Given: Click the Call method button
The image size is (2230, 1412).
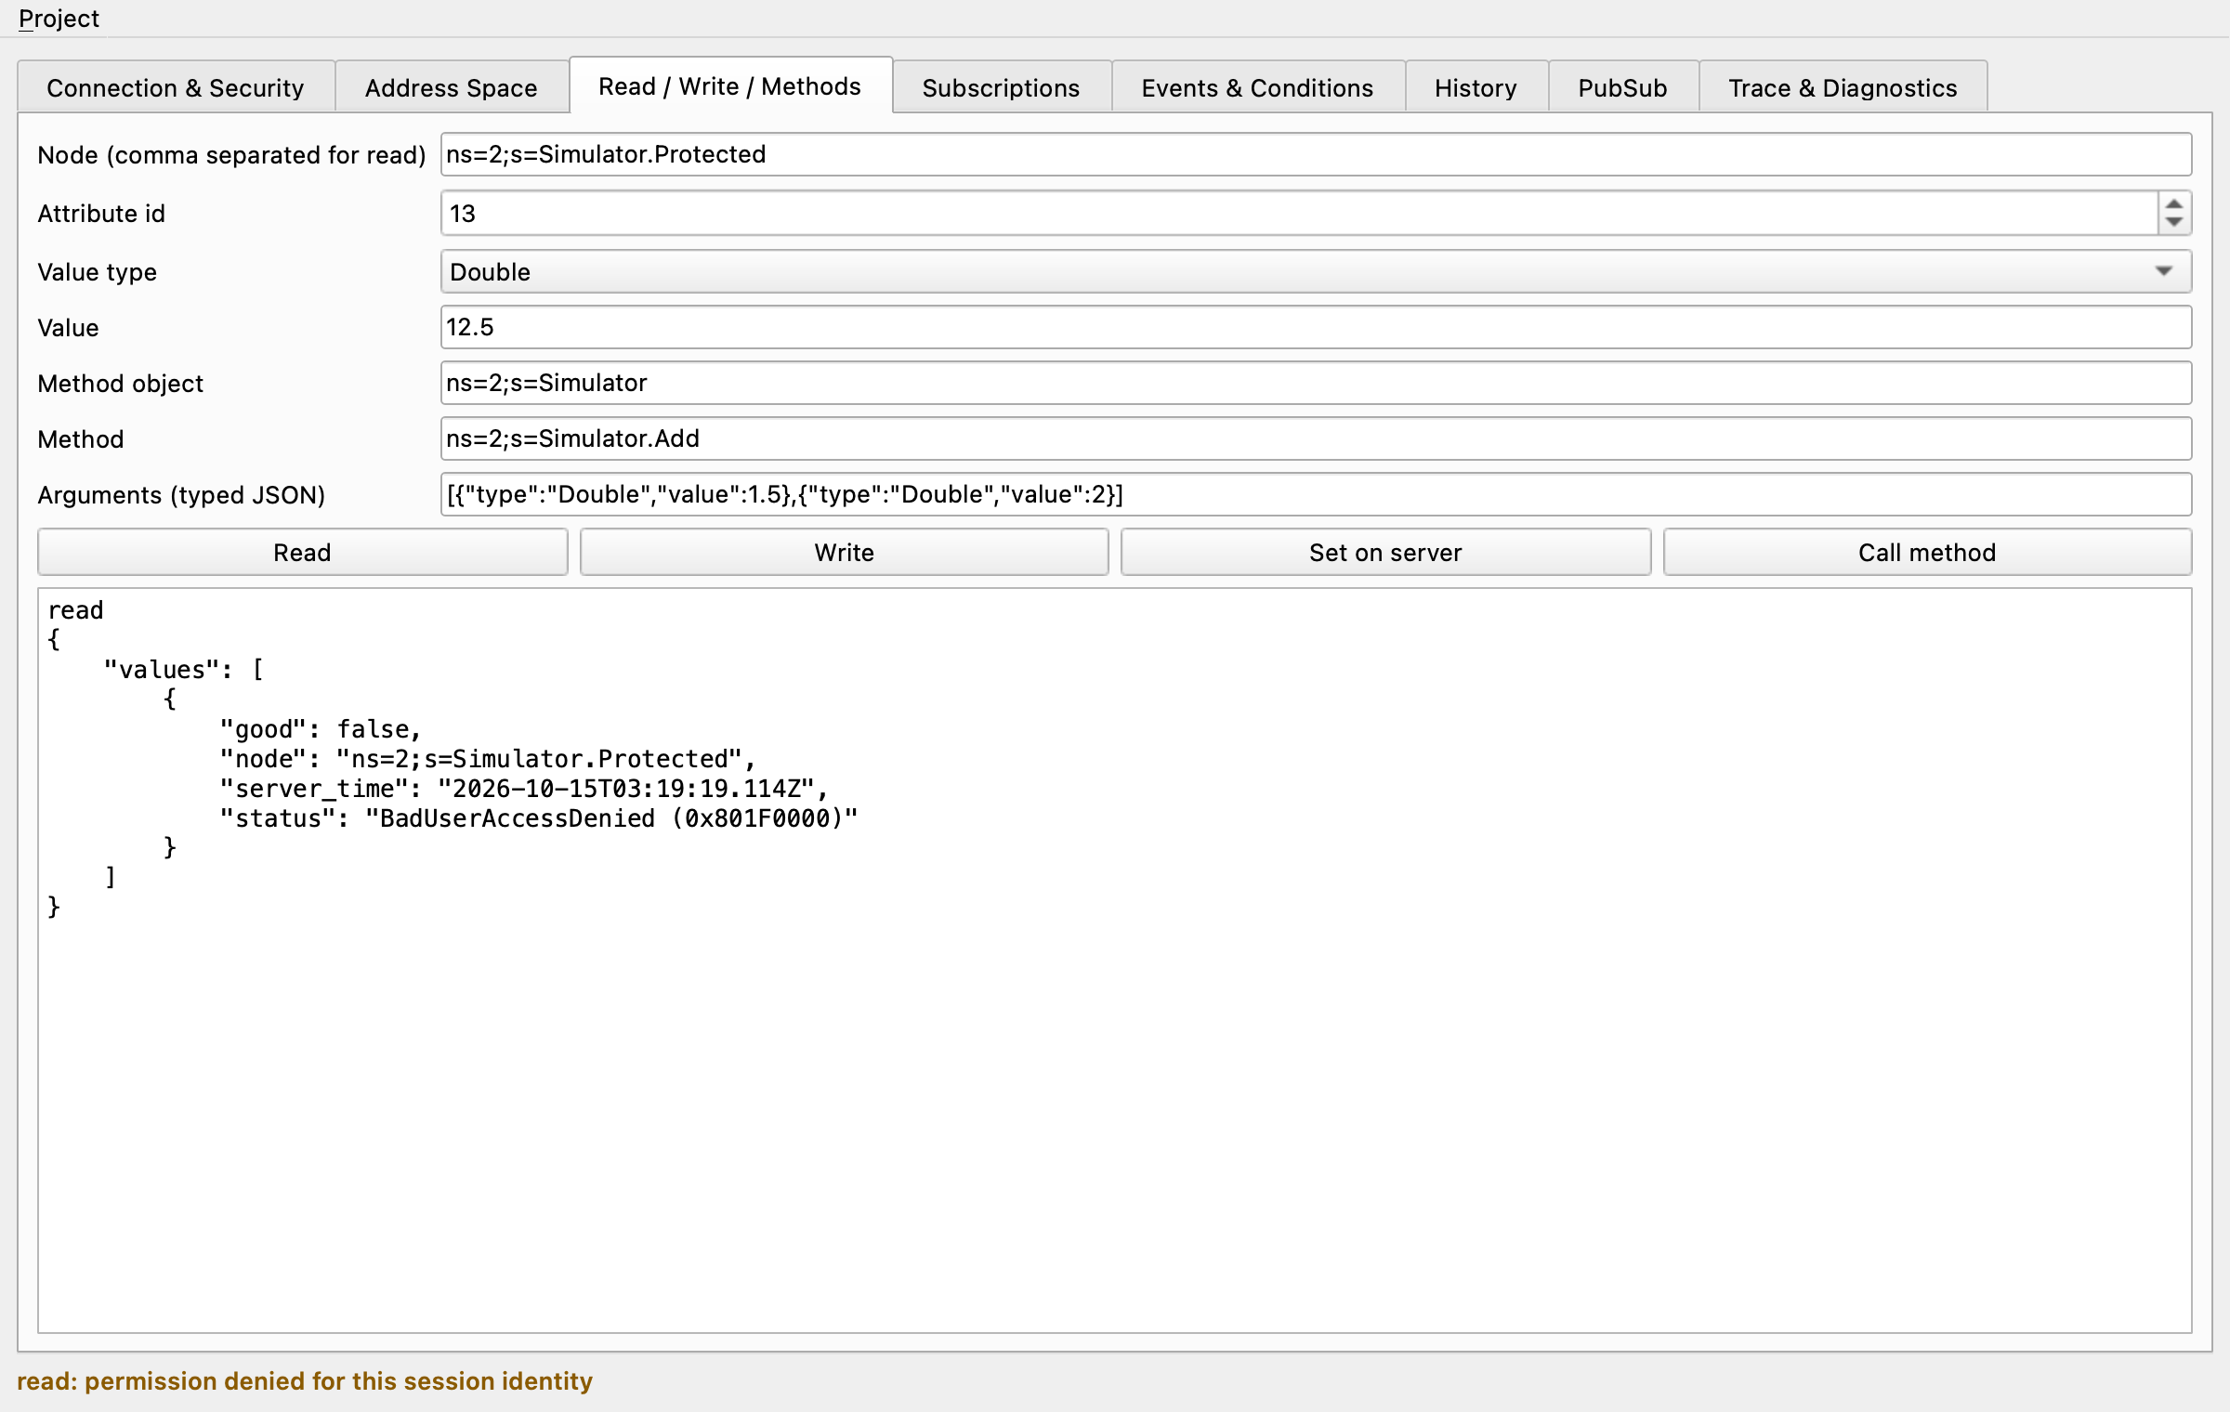Looking at the screenshot, I should click(1927, 553).
